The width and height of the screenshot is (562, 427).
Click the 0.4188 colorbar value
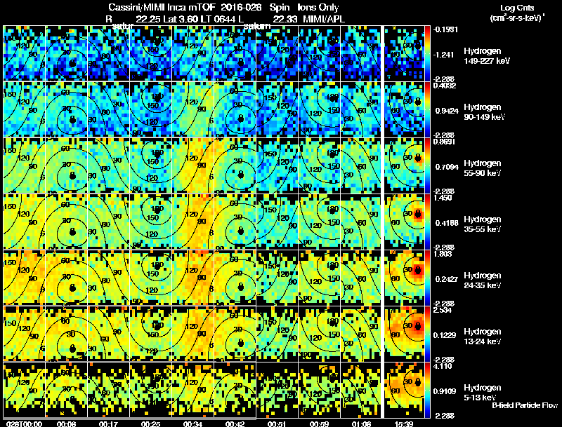point(447,223)
